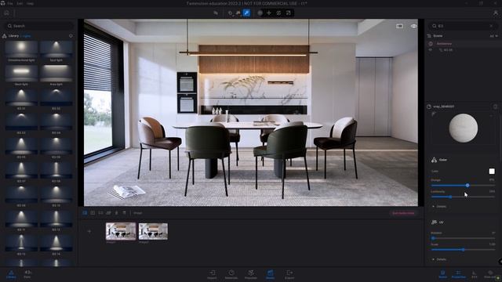This screenshot has width=502, height=282.
Task: Open the white Color swatch in material properties
Action: (492, 172)
